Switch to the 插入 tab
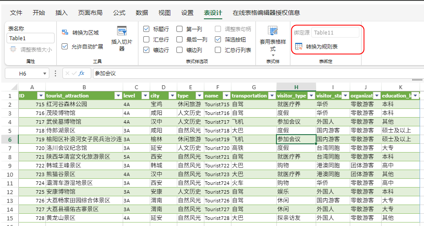 pyautogui.click(x=62, y=13)
